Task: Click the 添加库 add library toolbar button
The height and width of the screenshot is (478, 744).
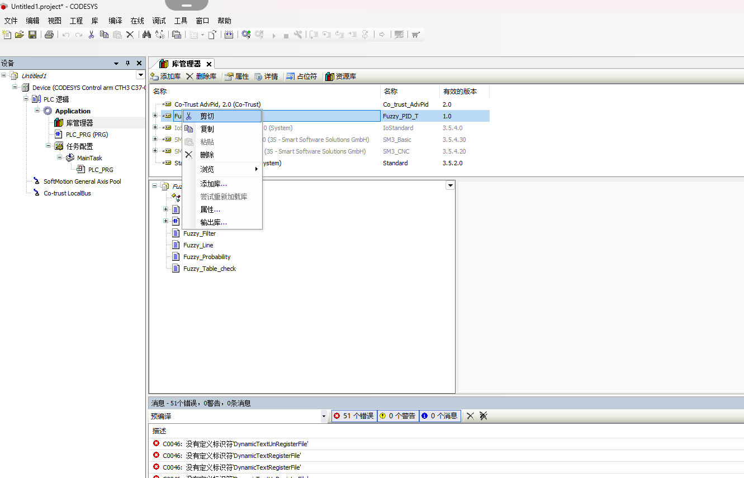Action: tap(165, 77)
